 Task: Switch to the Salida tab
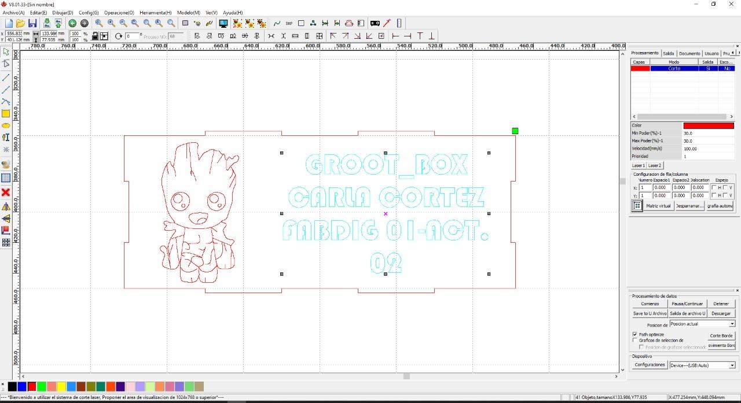click(669, 53)
